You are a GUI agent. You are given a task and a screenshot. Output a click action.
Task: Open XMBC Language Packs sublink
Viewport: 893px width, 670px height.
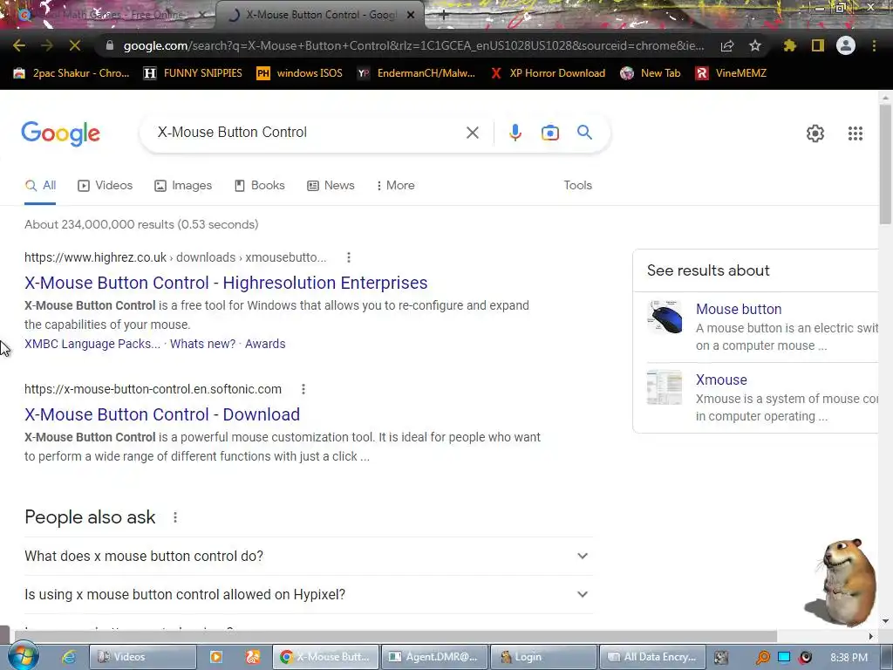(x=92, y=344)
